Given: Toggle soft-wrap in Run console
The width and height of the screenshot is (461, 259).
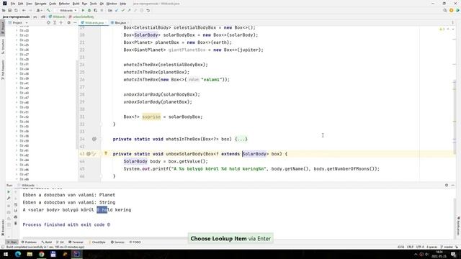Looking at the screenshot, I should [16, 204].
